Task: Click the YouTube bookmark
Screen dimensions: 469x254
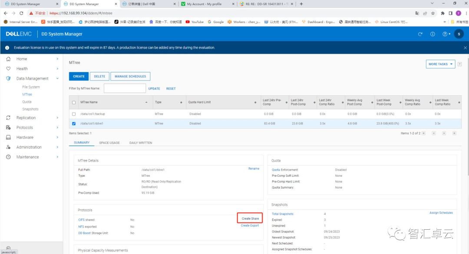Action: point(195,22)
